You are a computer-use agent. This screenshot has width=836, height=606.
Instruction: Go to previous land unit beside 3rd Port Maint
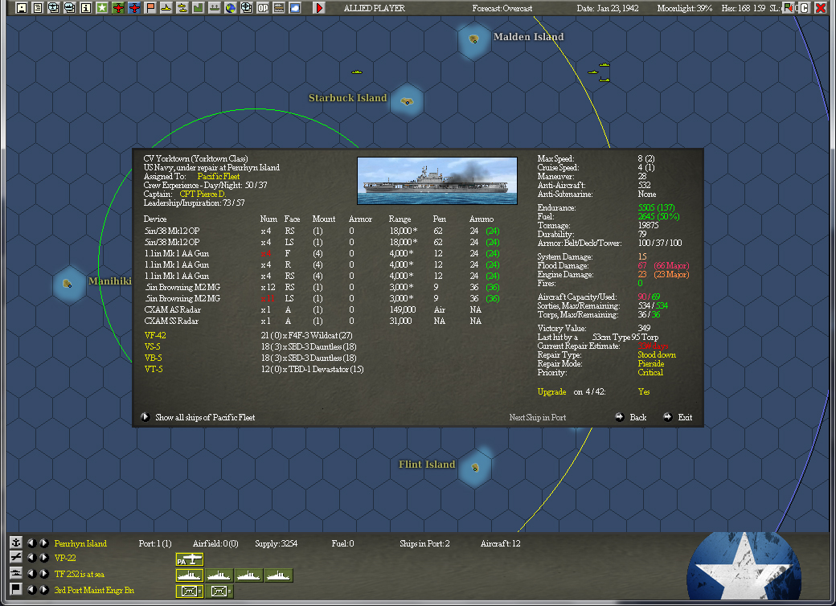[32, 590]
